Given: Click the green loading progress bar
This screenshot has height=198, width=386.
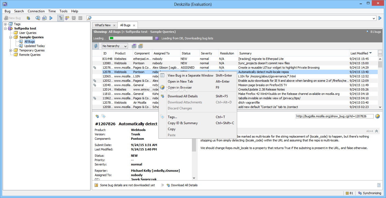Looking at the screenshot, I should (x=131, y=38).
